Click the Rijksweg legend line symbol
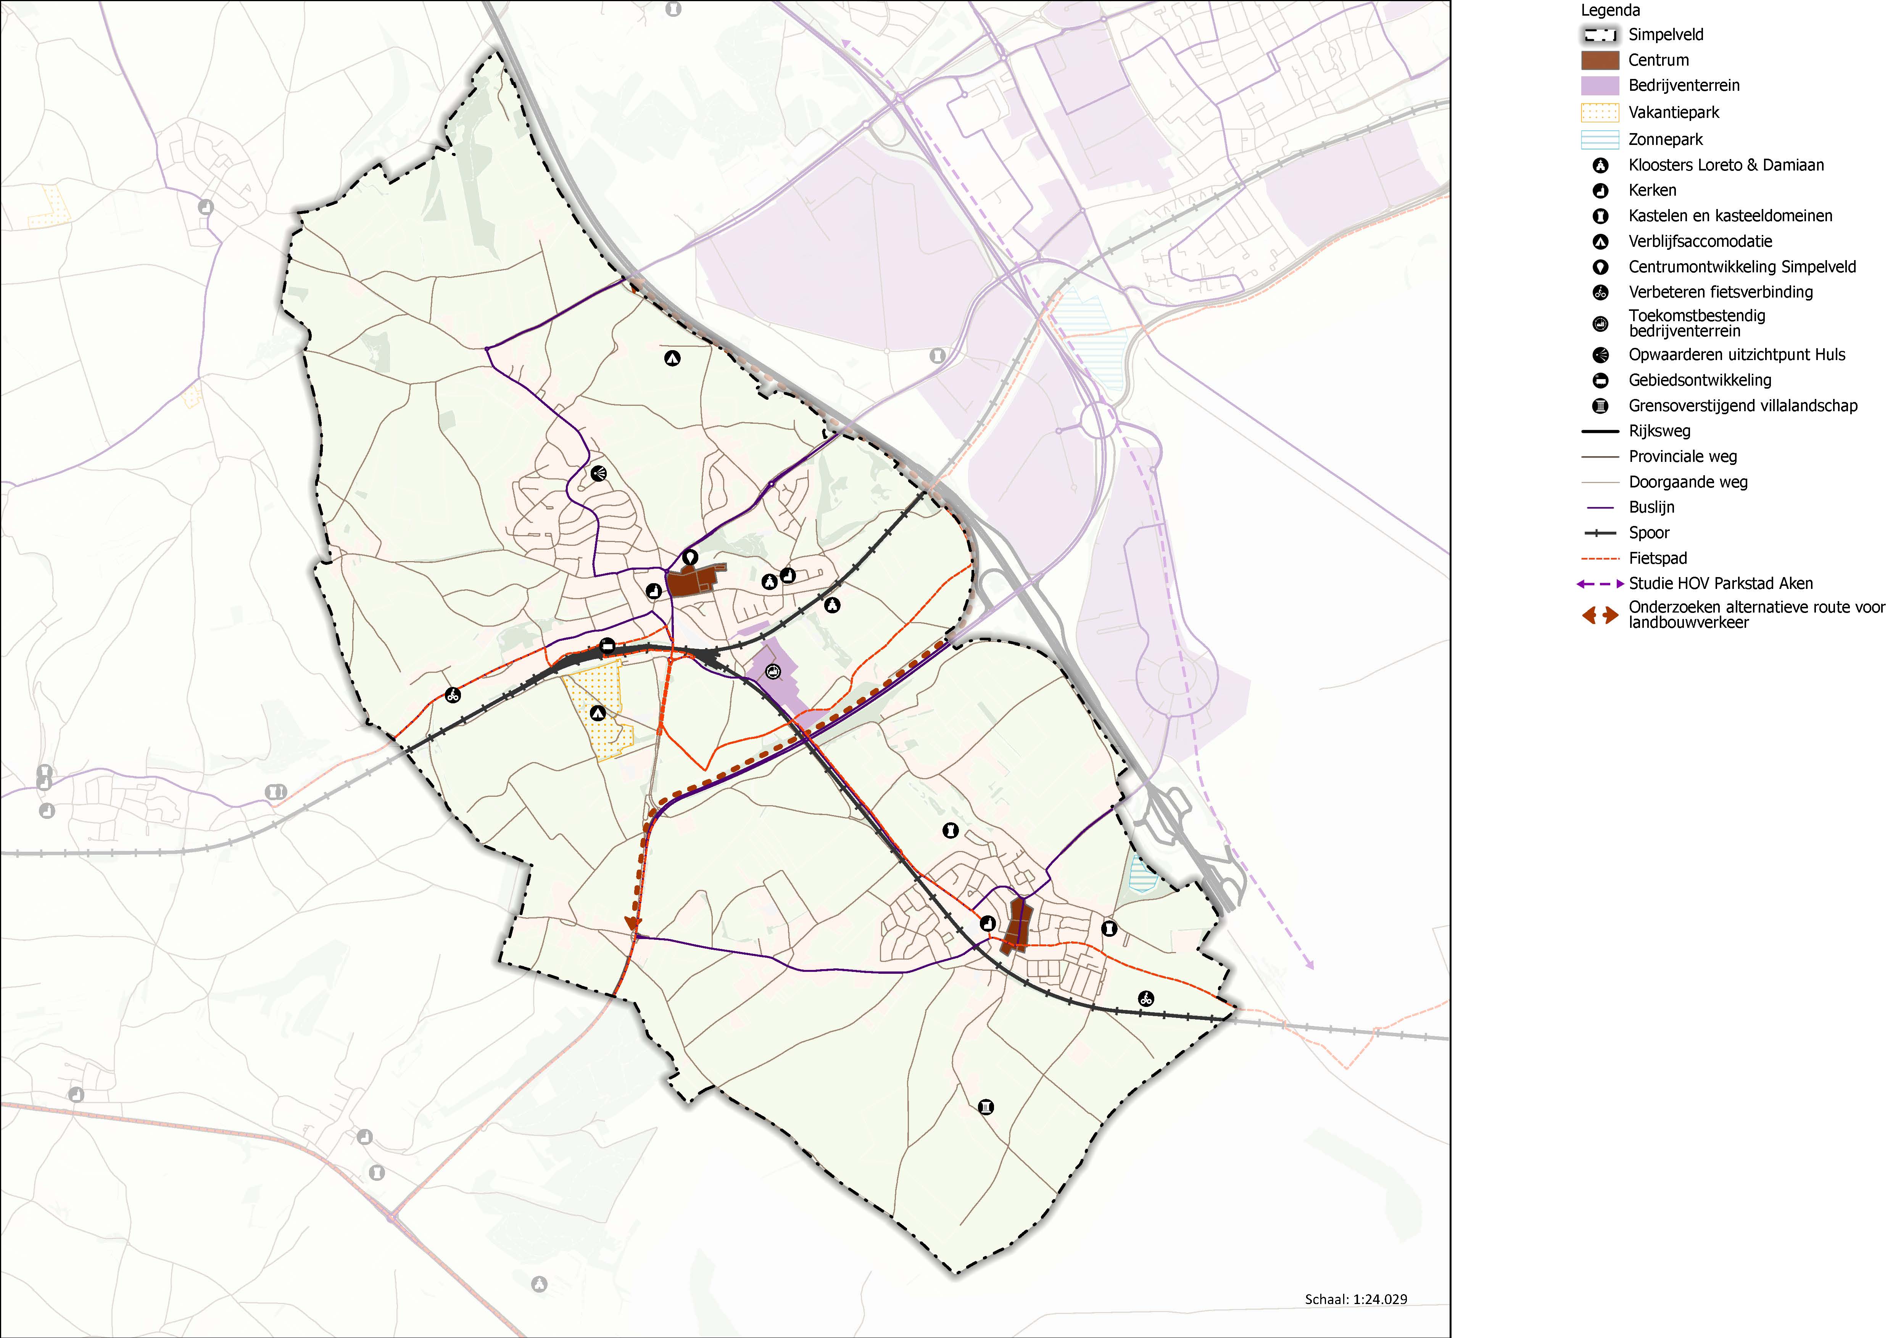This screenshot has width=1893, height=1338. pos(1600,432)
